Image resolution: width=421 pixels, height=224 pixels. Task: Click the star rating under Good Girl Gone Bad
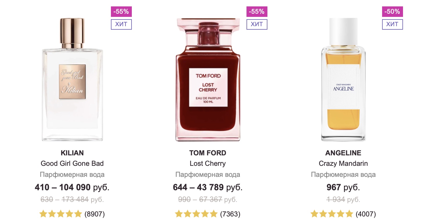pos(61,214)
